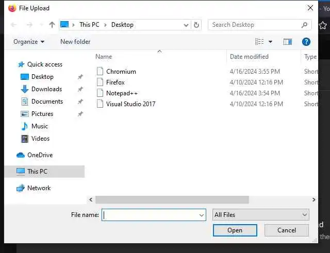Click the horizontal scrollbar thumb
Viewport: 330px width, 253px height.
pyautogui.click(x=172, y=199)
